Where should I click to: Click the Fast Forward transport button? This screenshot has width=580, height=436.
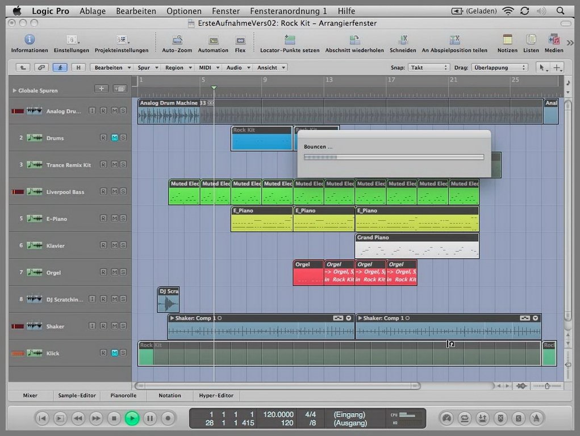[x=96, y=418]
